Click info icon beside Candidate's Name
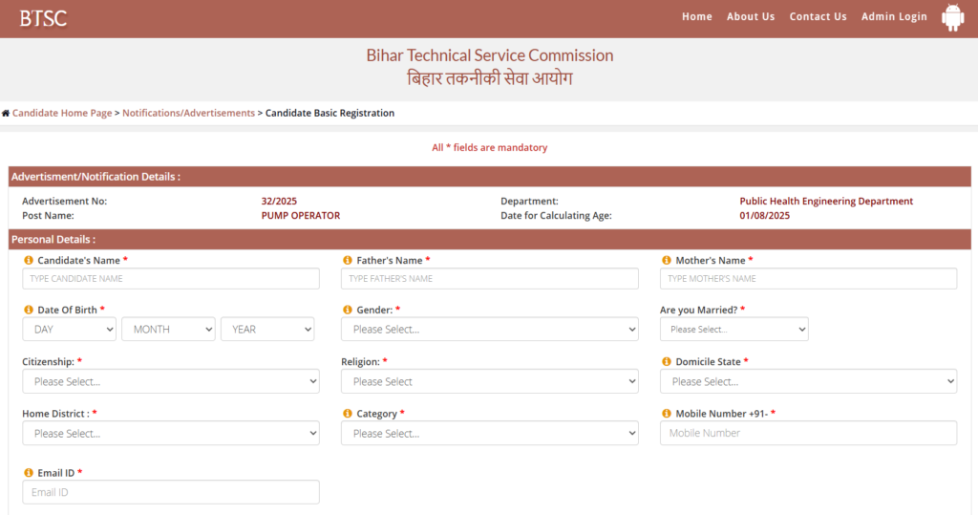978x515 pixels. click(28, 260)
